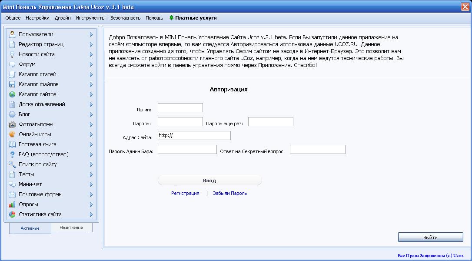
Task: Focus the Ответ на Секретный вопрос field
Action: click(x=318, y=149)
